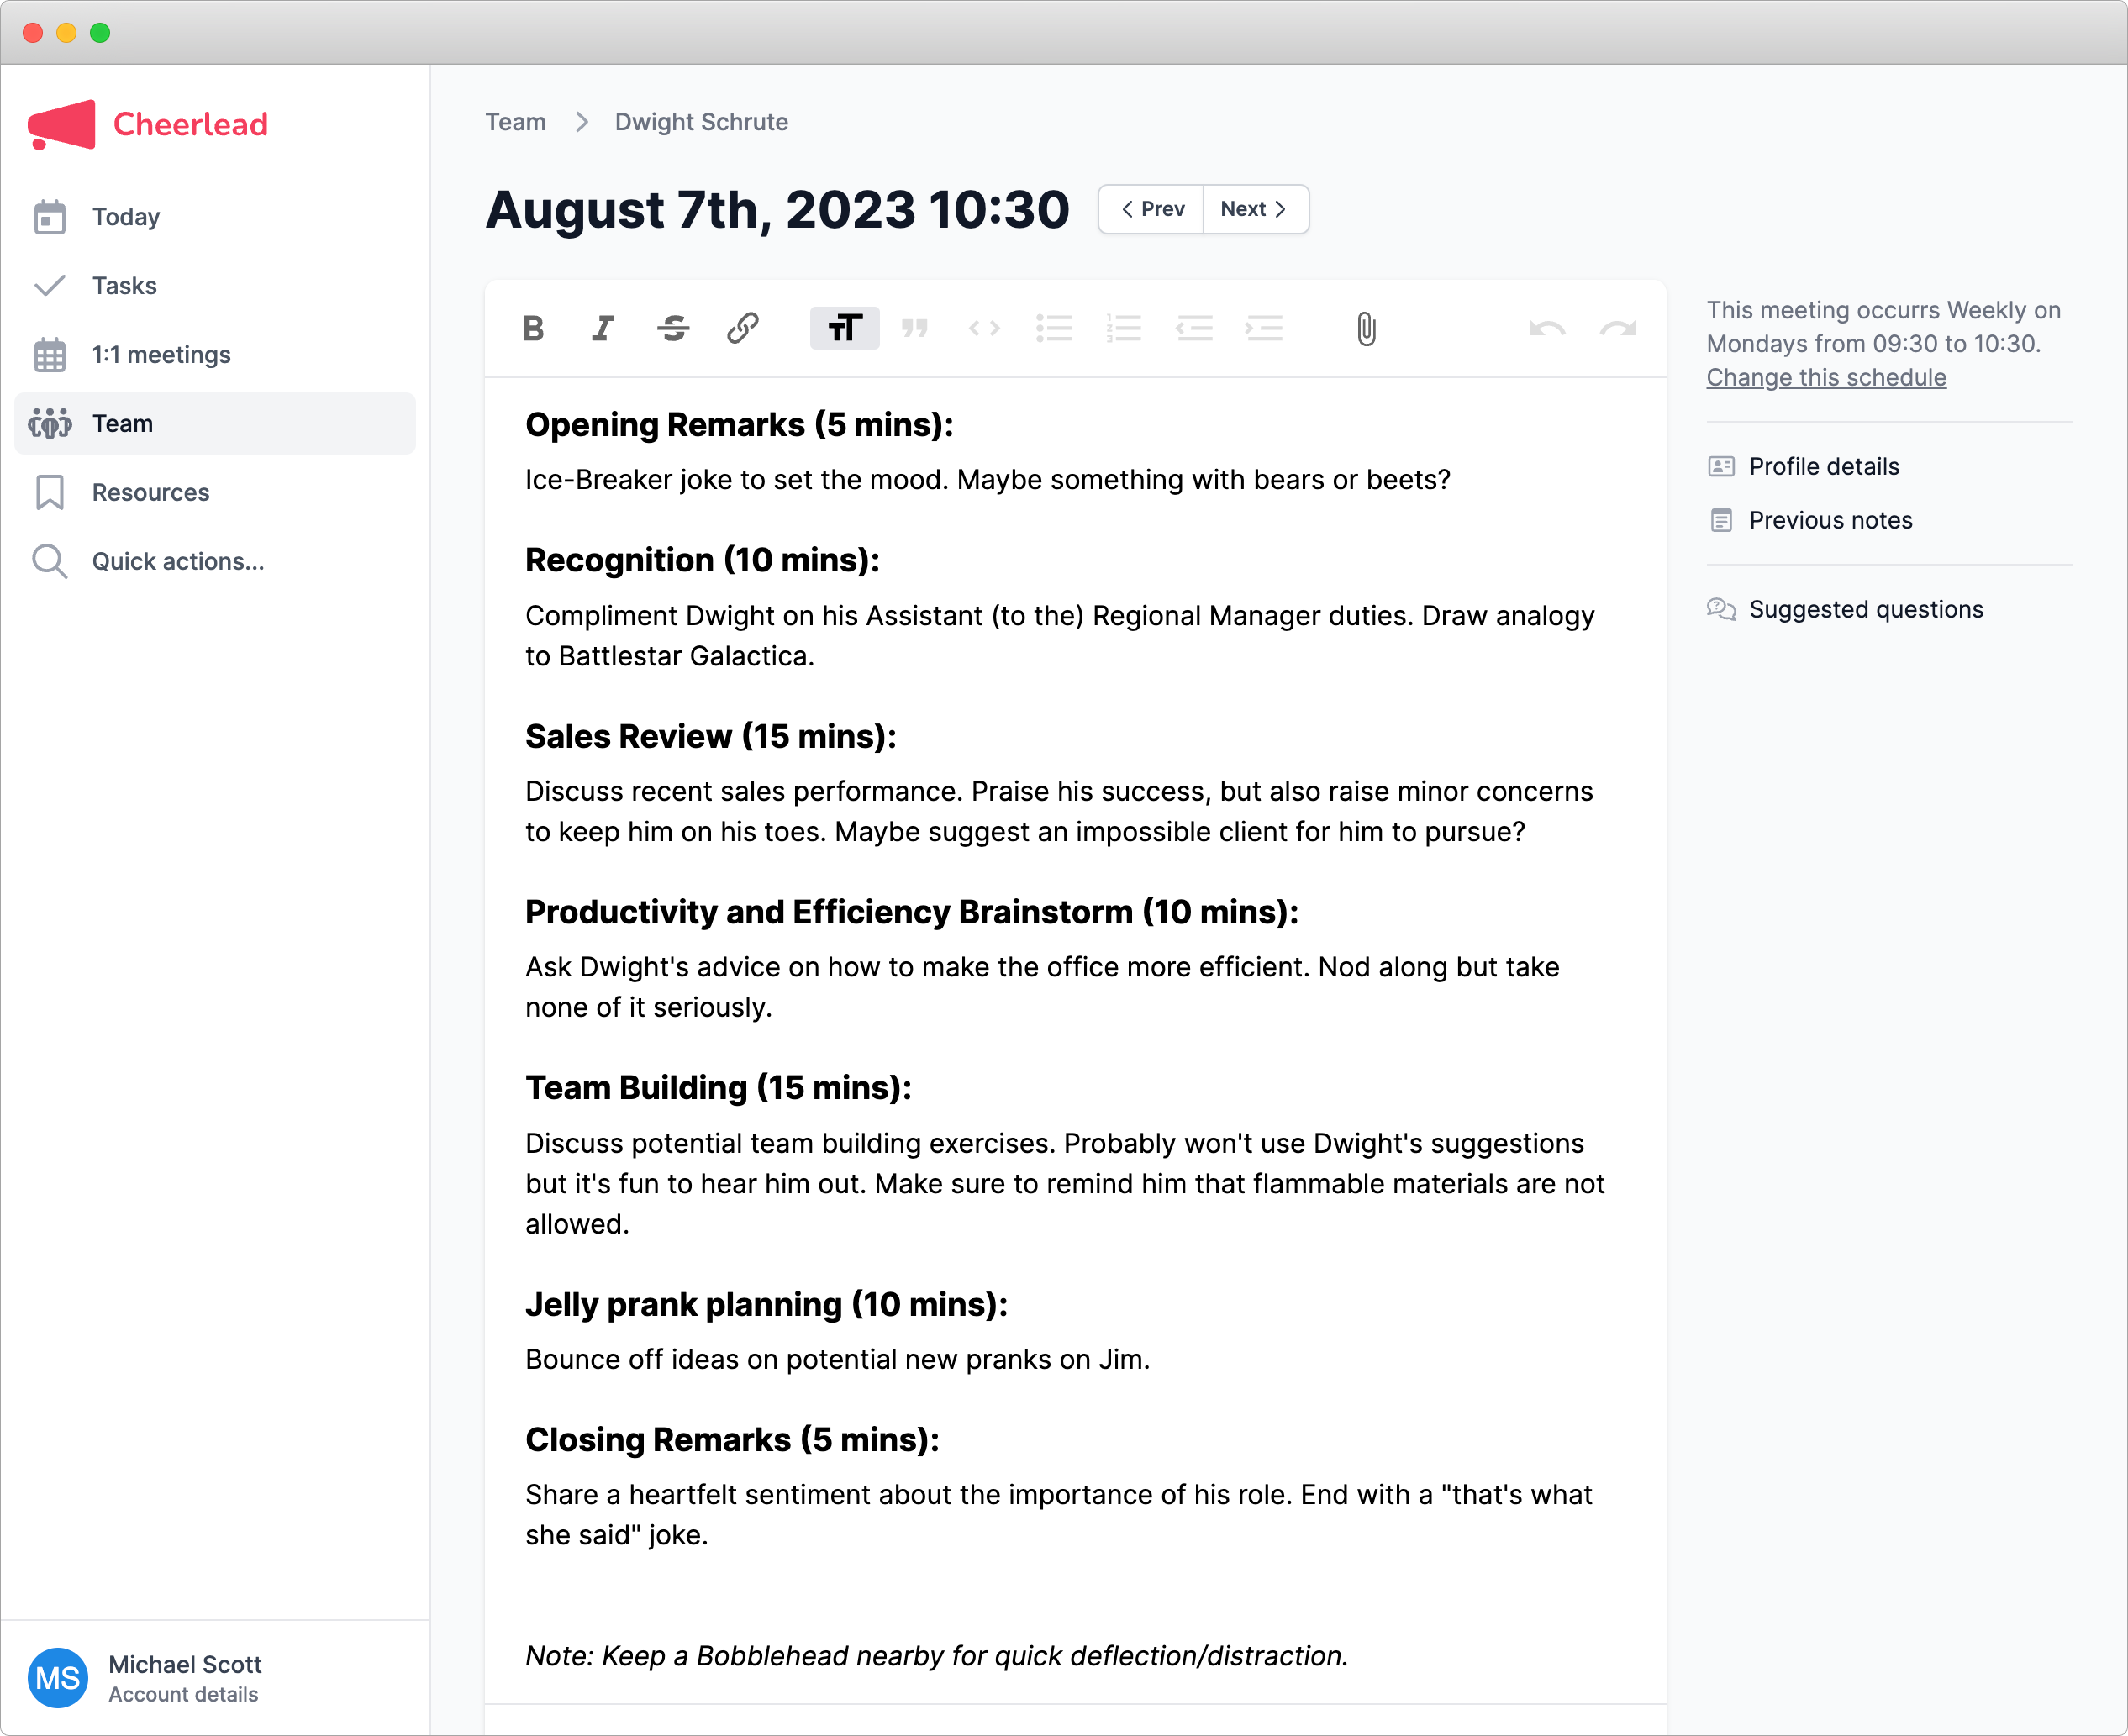Go to Prev meeting
The width and height of the screenshot is (2128, 1736).
pos(1152,209)
